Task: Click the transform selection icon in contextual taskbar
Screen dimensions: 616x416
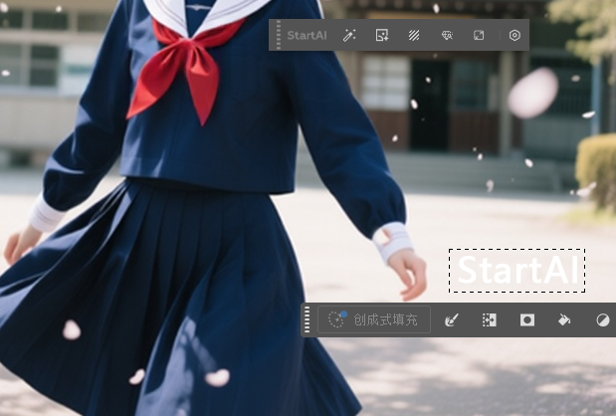Action: (x=489, y=319)
